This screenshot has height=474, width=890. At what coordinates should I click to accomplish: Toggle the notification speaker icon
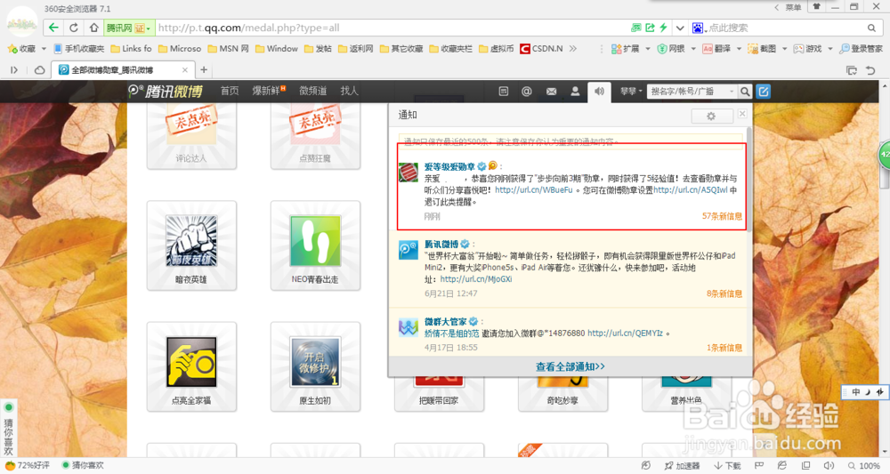[x=599, y=92]
